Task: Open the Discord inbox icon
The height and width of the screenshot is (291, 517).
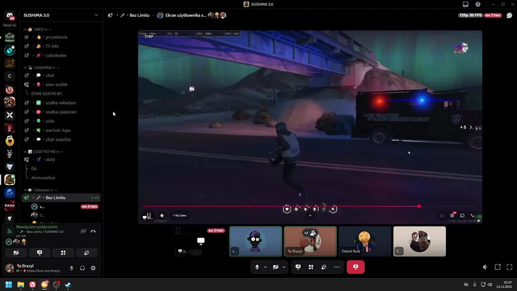Action: tap(466, 4)
